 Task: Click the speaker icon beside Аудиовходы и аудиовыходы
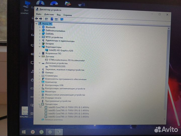43,40
